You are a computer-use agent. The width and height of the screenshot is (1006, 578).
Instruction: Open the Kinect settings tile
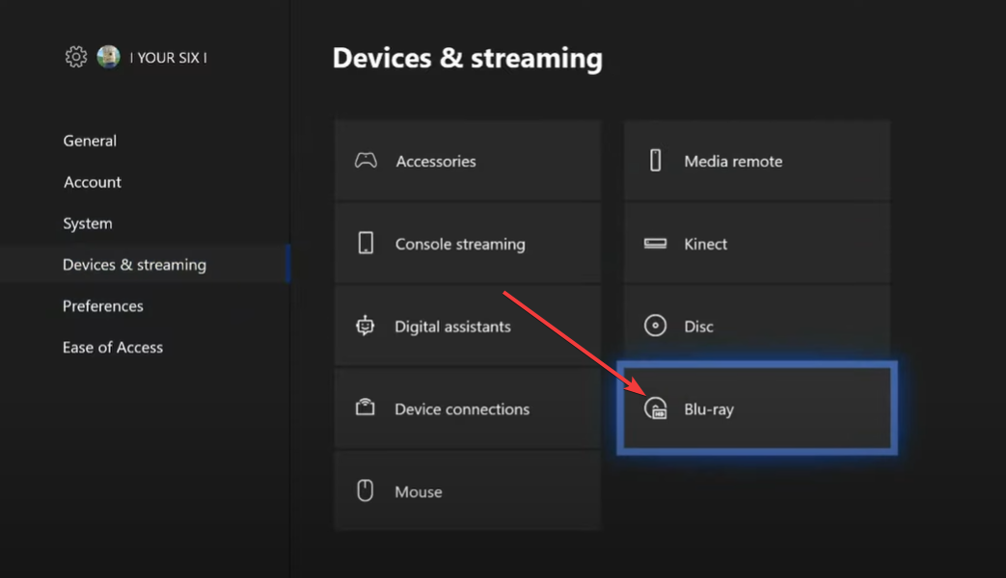pyautogui.click(x=756, y=244)
